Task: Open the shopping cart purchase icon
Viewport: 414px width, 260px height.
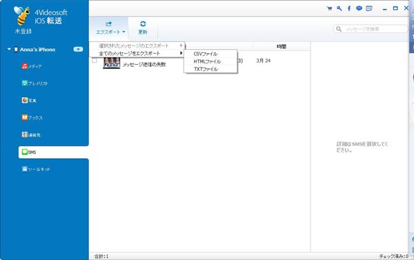Action: point(329,8)
